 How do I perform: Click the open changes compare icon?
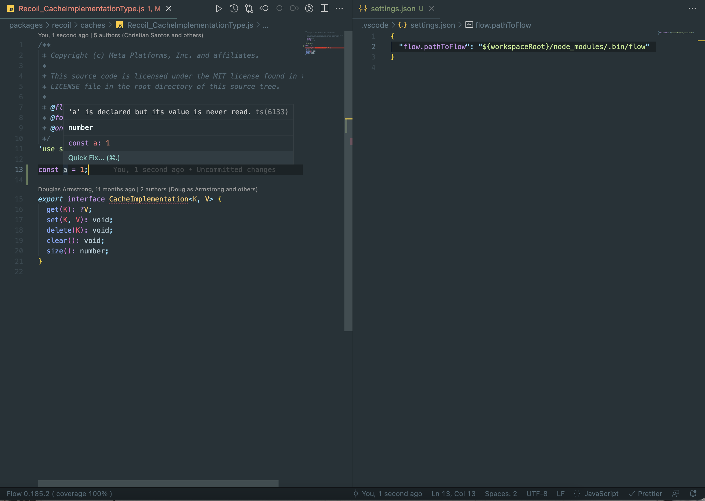point(249,9)
